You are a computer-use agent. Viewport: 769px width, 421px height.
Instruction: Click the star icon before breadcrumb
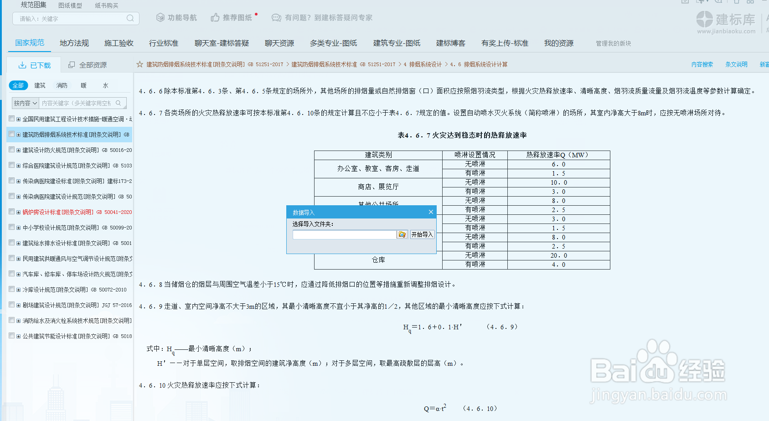click(139, 64)
